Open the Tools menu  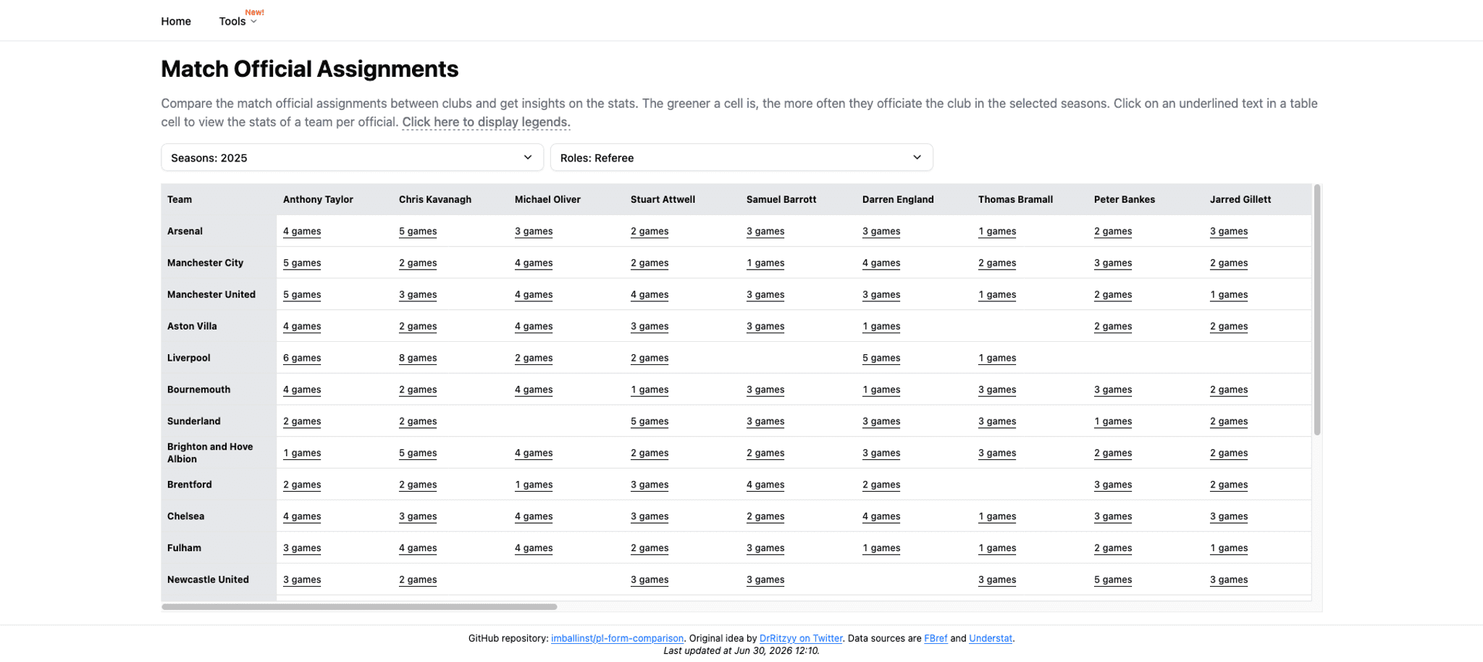[x=238, y=21]
